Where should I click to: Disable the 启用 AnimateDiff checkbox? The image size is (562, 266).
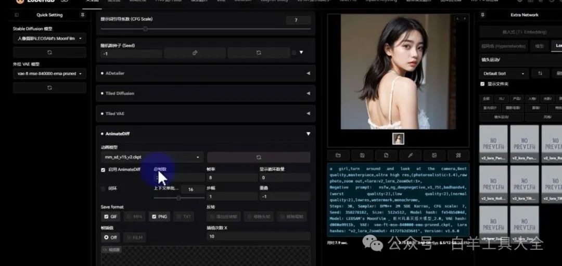coord(103,170)
